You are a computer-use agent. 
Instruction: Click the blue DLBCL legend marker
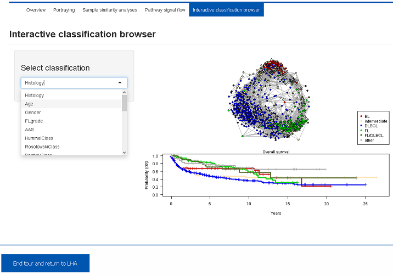click(x=361, y=126)
